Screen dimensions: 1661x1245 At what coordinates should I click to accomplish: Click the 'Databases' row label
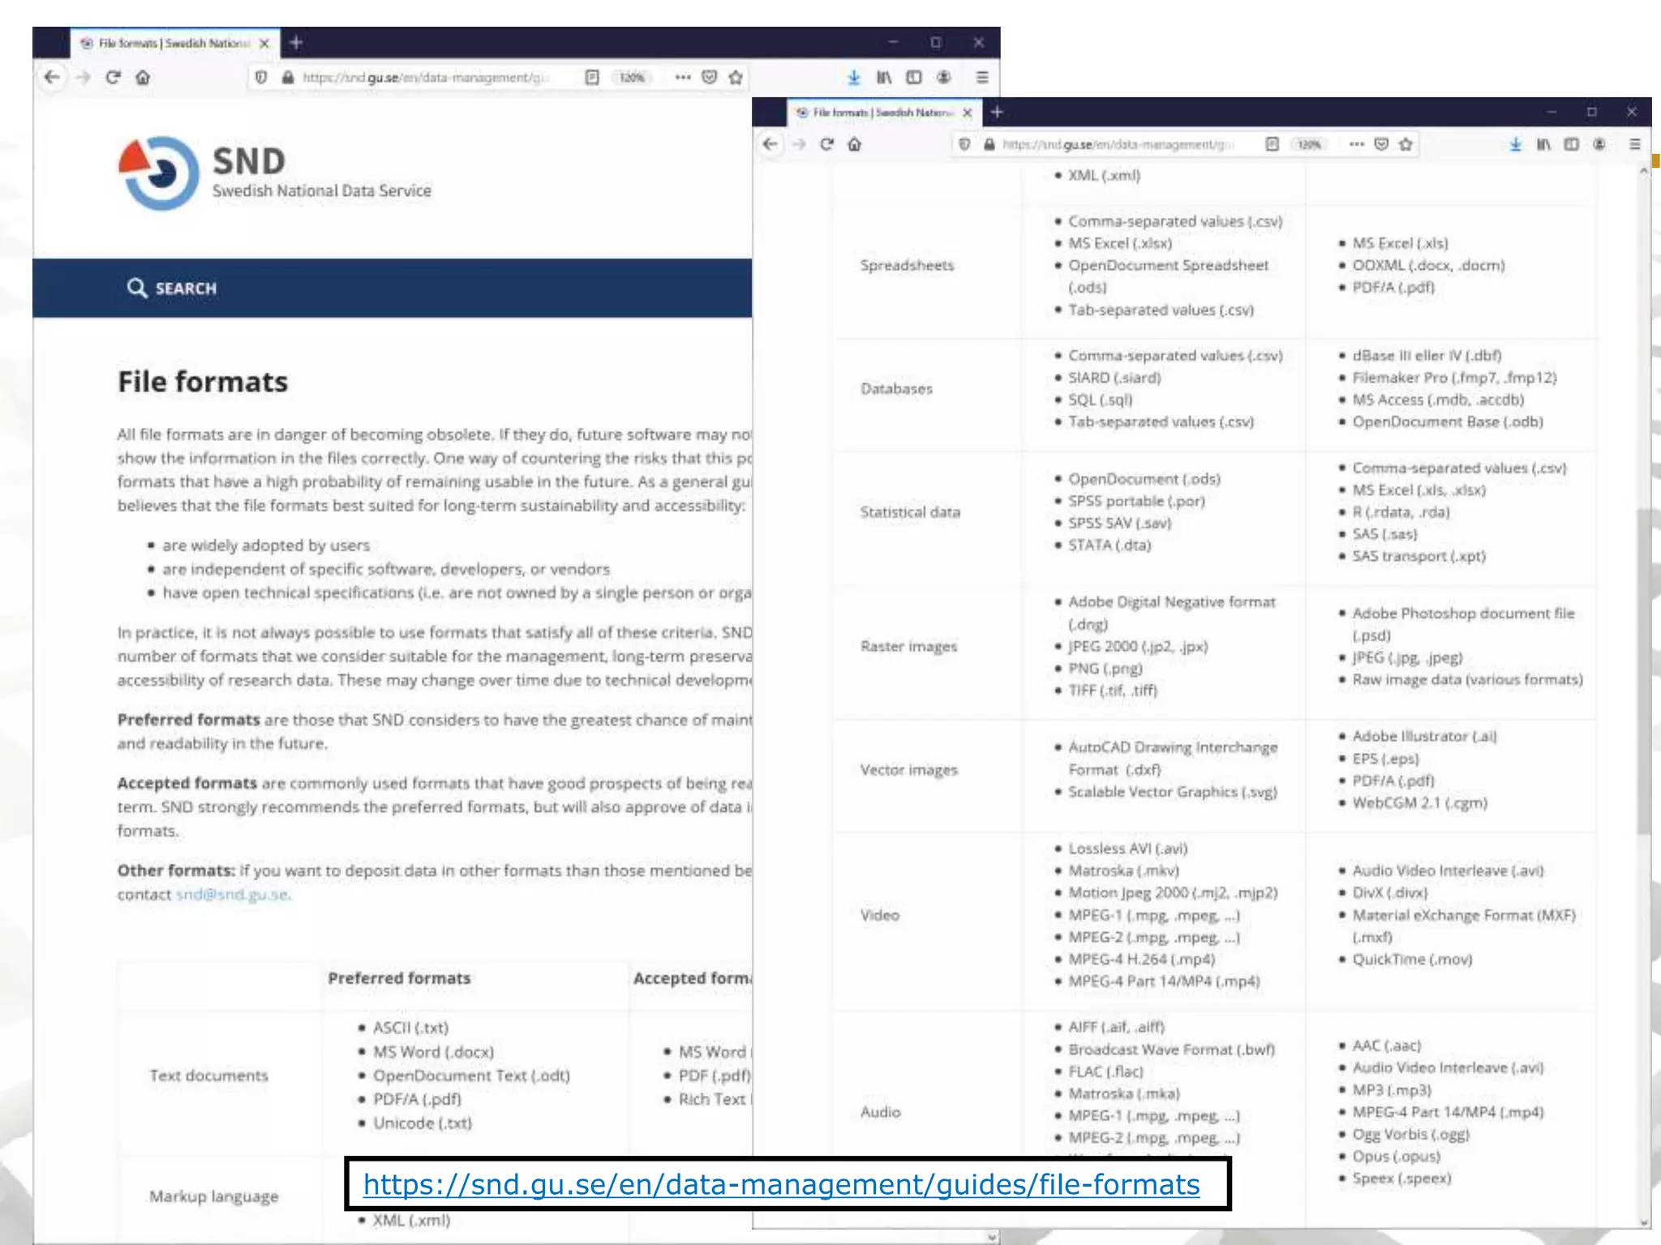(896, 389)
